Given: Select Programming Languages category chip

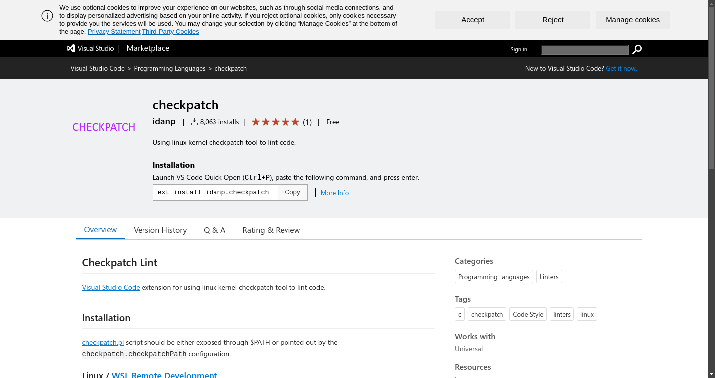Looking at the screenshot, I should click(x=494, y=277).
